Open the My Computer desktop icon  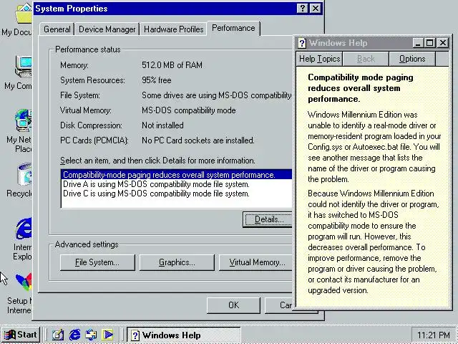24,67
